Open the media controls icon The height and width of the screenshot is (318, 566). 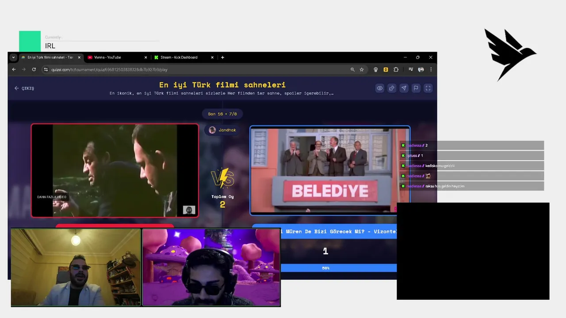411,69
